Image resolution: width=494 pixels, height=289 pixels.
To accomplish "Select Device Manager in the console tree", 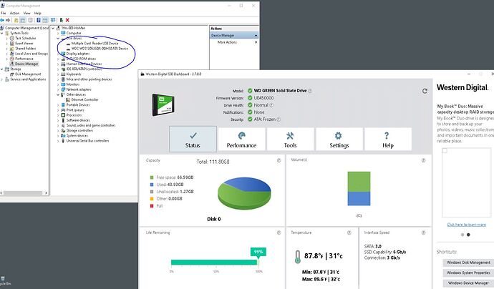I will tap(26, 64).
